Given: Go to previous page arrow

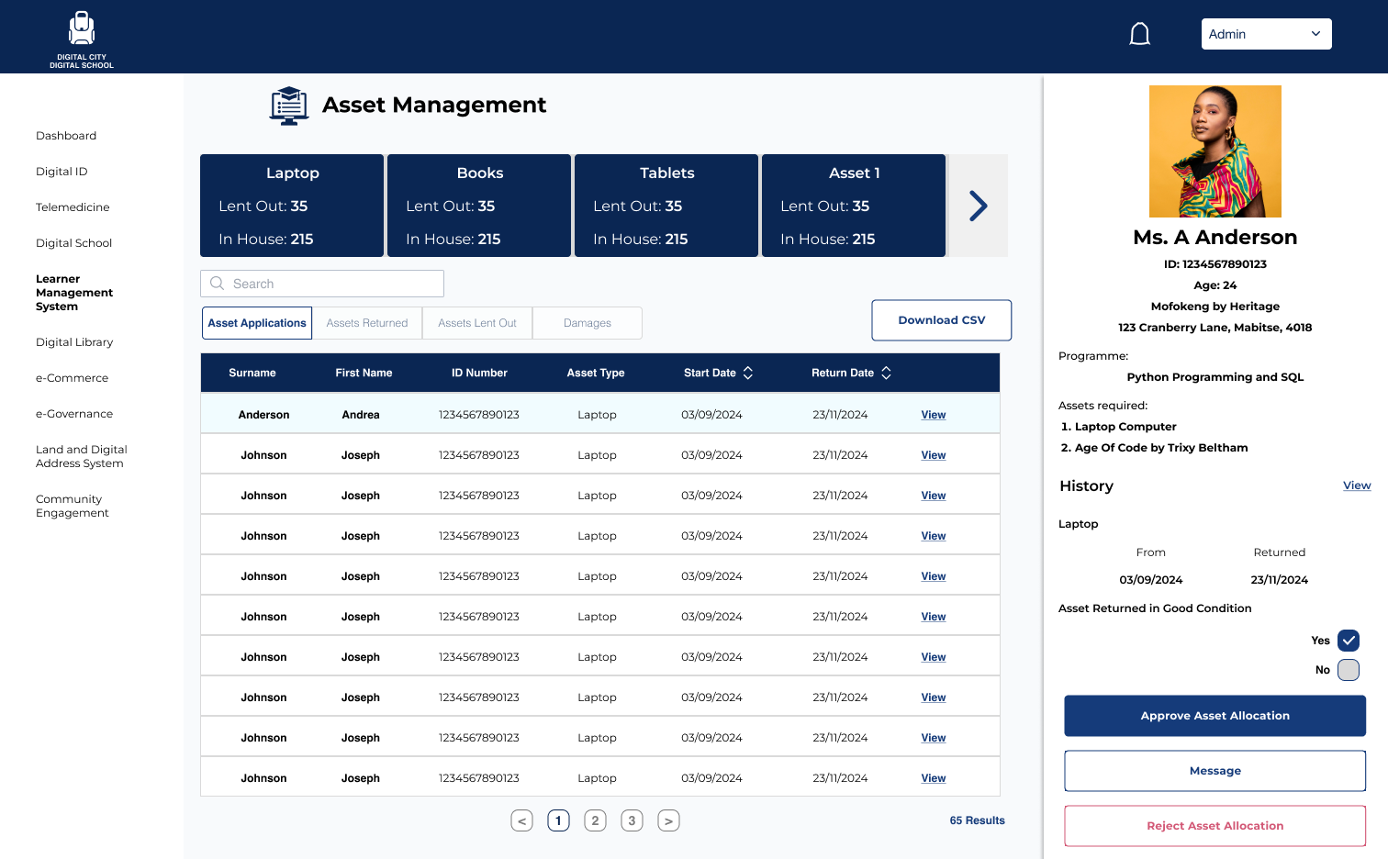Looking at the screenshot, I should pos(521,820).
